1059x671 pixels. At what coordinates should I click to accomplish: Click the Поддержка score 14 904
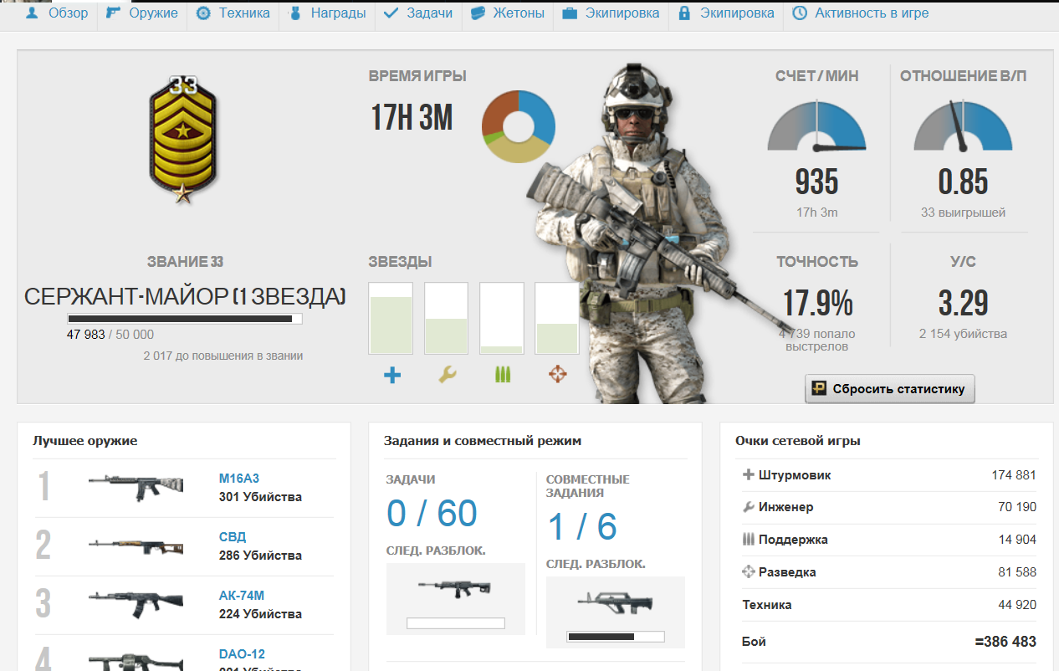(x=1017, y=540)
